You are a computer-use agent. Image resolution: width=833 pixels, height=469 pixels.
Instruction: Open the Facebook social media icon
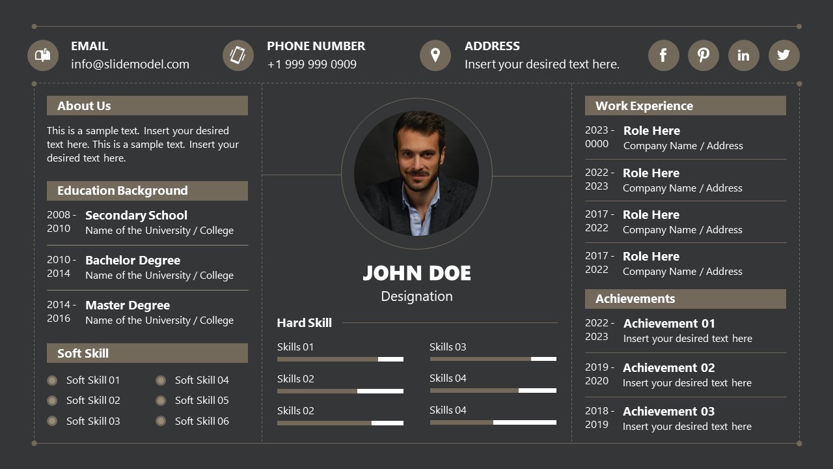pyautogui.click(x=663, y=55)
